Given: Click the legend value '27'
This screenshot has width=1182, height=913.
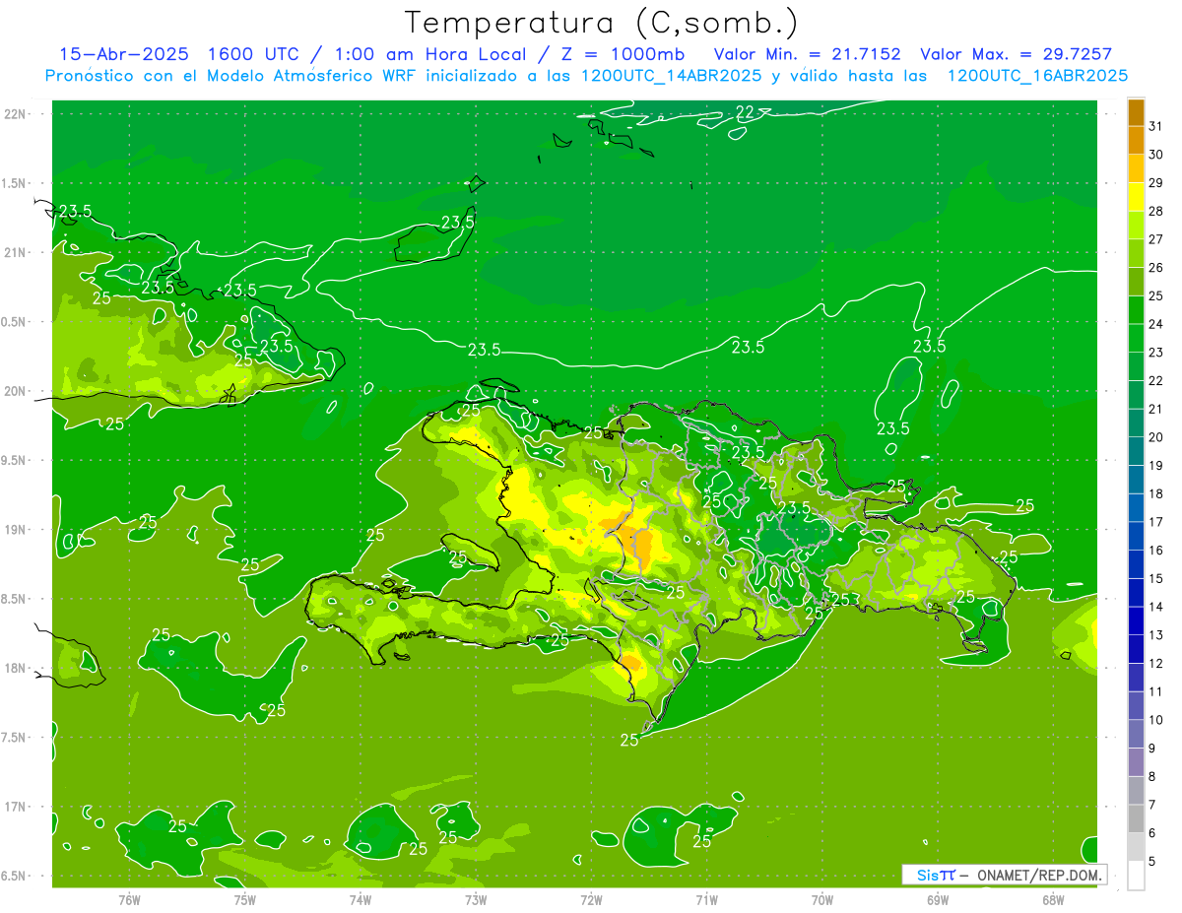Looking at the screenshot, I should click(x=1156, y=239).
